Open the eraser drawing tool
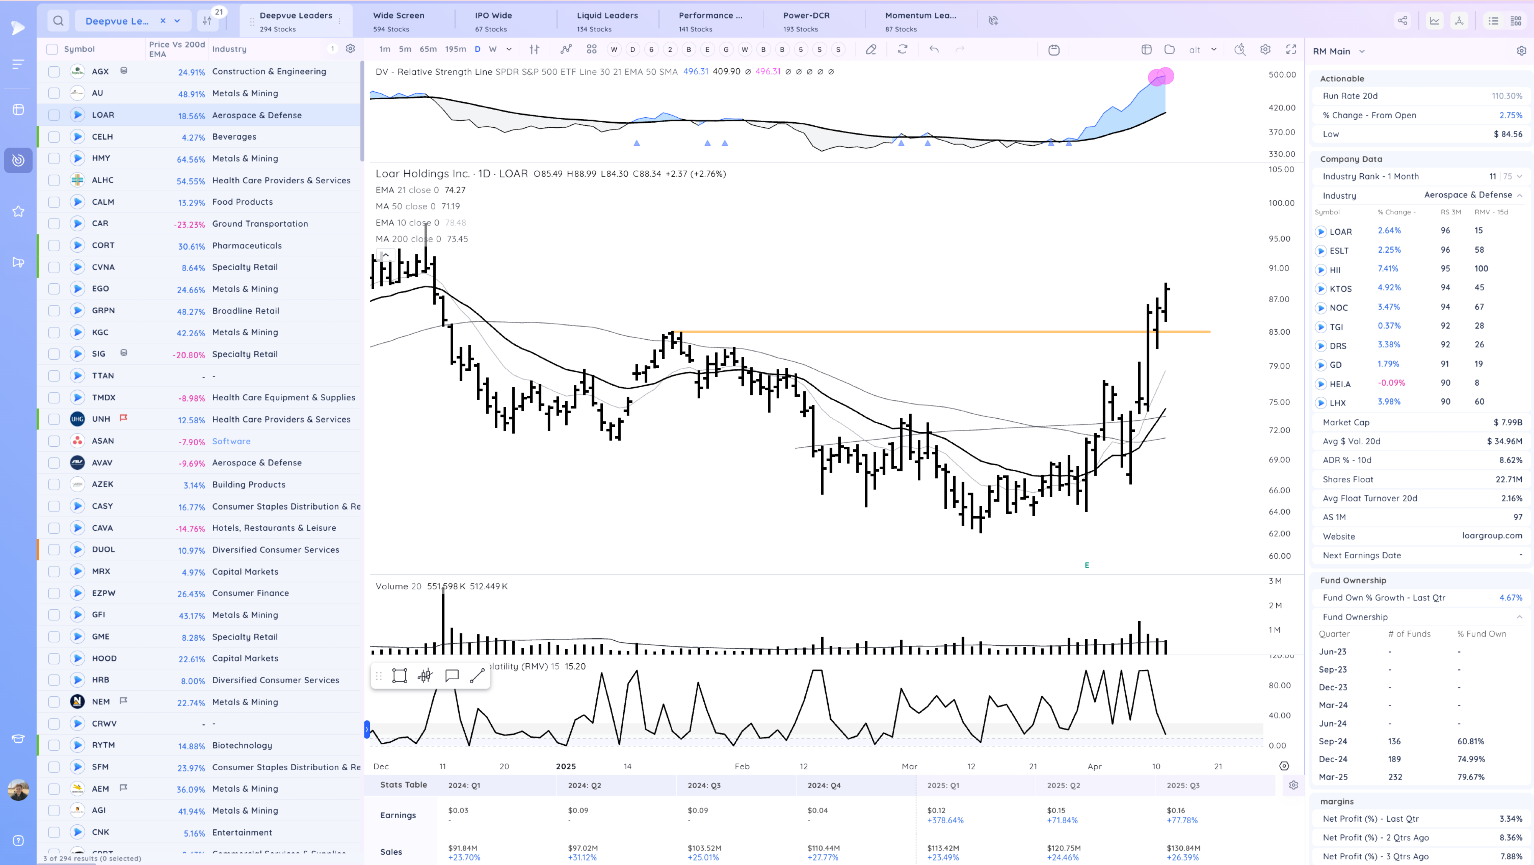 (x=871, y=49)
